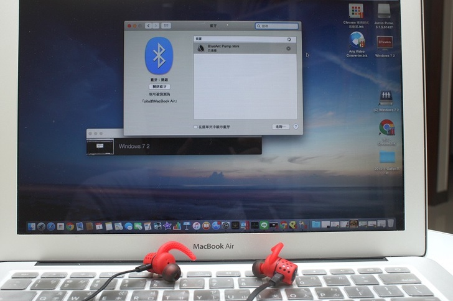453x301 pixels.
Task: Click the BlueAnt Pump Mini speaker icon
Action: pyautogui.click(x=200, y=49)
